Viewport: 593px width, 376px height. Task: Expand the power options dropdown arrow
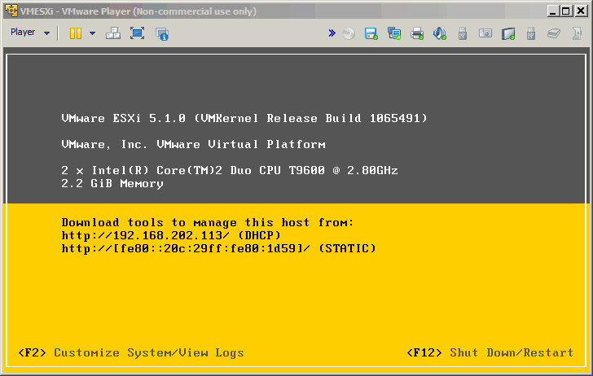tap(92, 33)
